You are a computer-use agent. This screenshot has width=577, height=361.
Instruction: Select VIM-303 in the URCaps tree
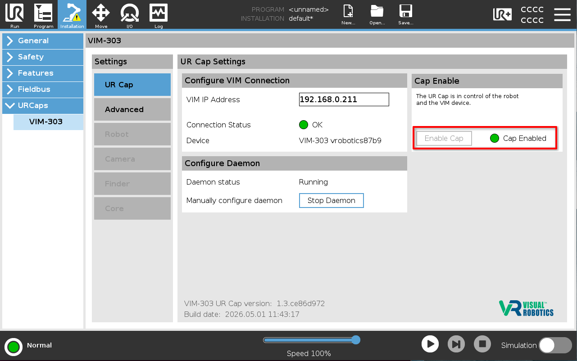click(x=48, y=122)
